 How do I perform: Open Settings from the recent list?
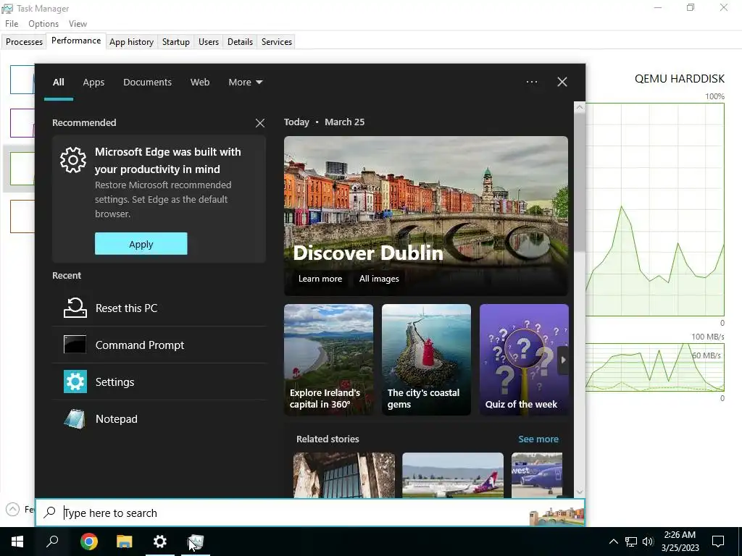159,382
